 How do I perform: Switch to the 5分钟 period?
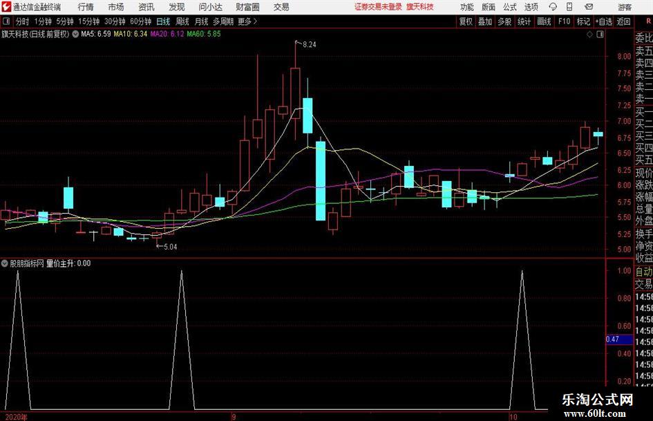(x=65, y=21)
